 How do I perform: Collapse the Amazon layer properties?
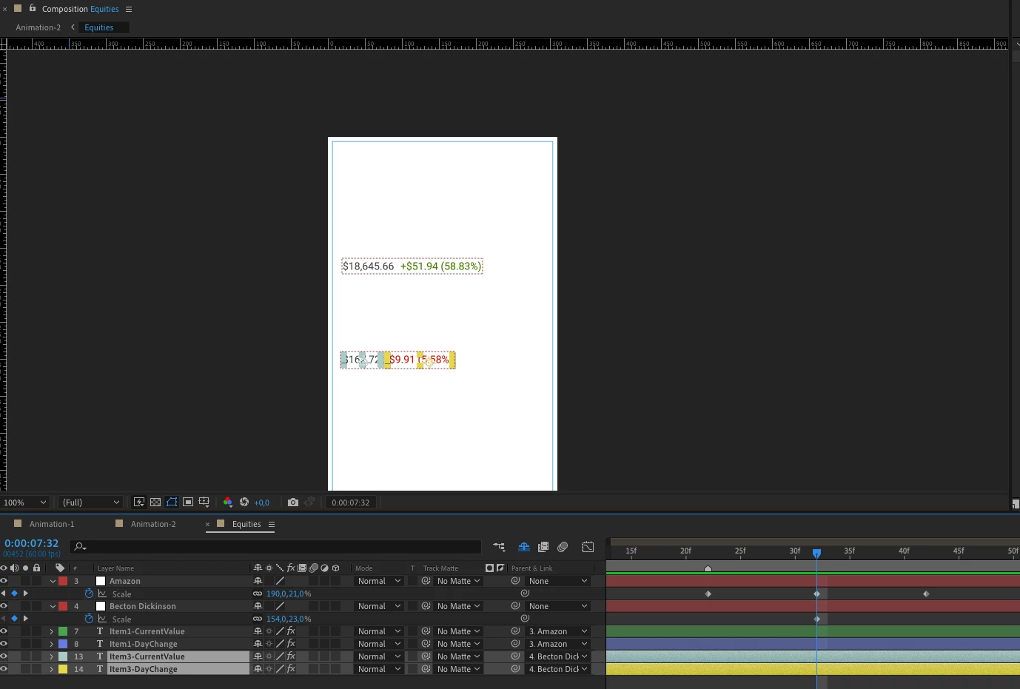pos(53,581)
